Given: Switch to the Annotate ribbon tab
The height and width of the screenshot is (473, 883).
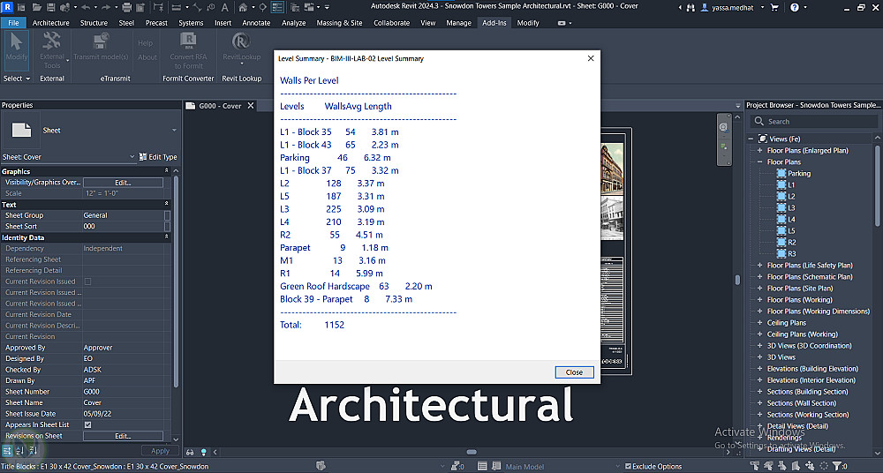Looking at the screenshot, I should click(x=256, y=23).
